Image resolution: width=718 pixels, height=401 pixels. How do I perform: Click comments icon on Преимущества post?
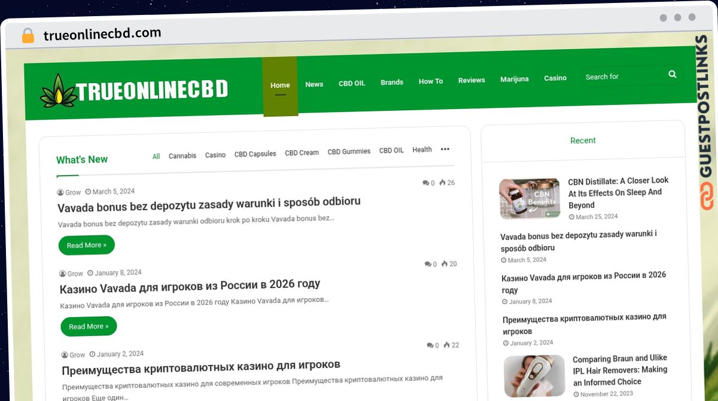coord(430,345)
